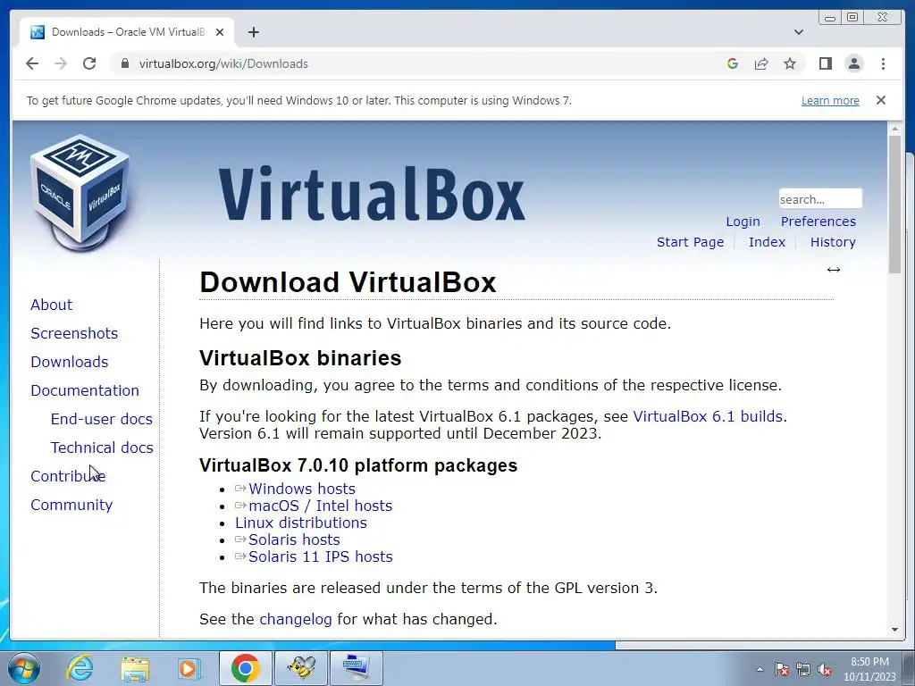Click the Learn more link
This screenshot has height=686, width=915.
click(x=830, y=100)
